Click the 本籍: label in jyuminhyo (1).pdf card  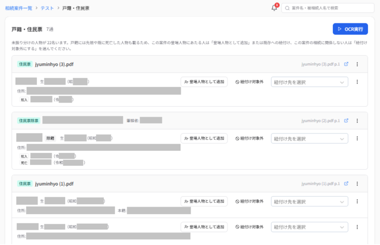[122, 211]
